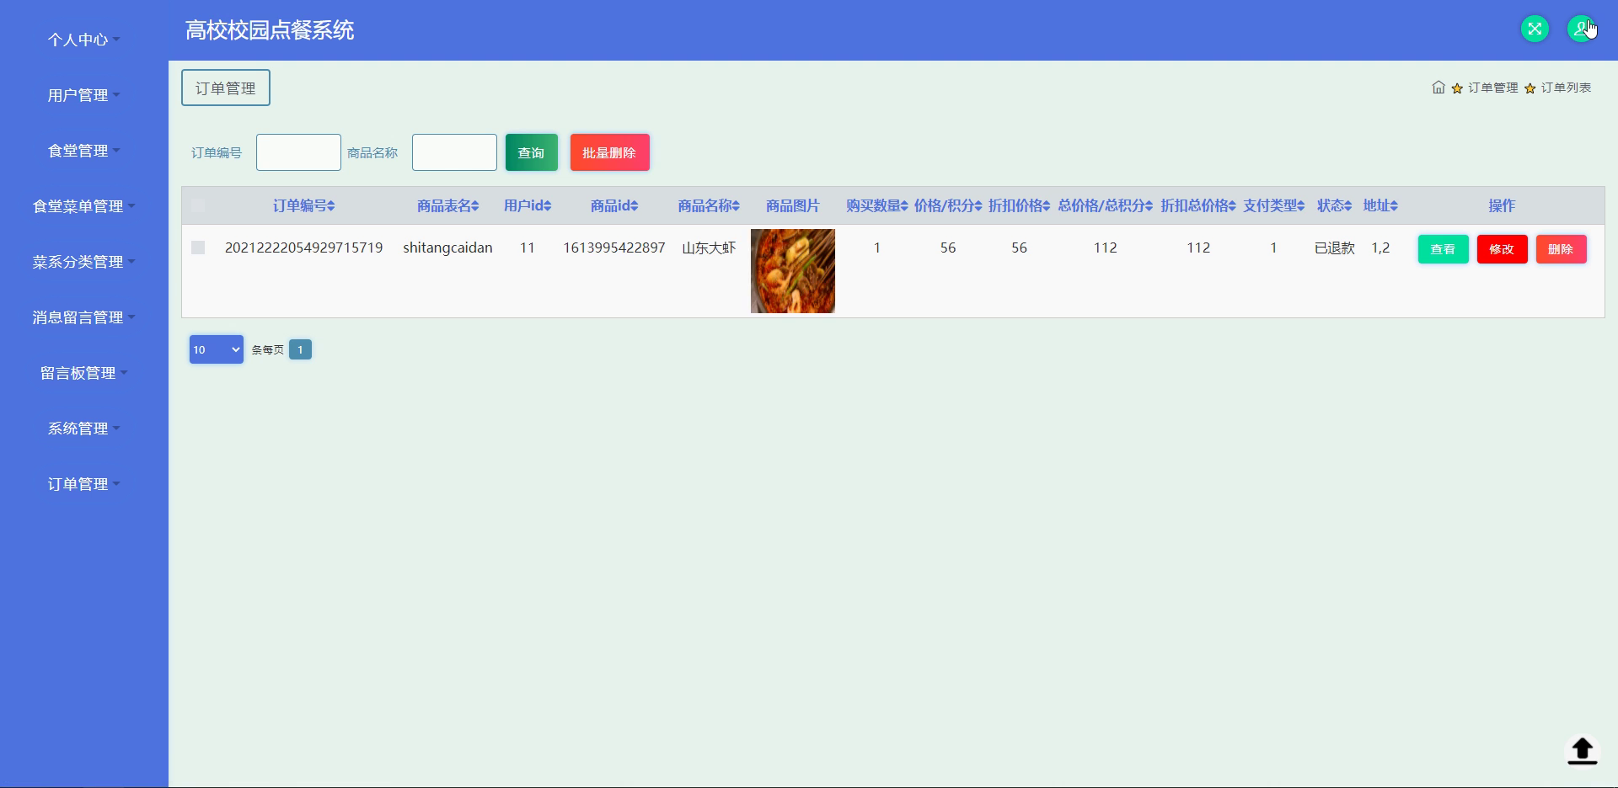Click the home icon in breadcrumb

[x=1439, y=88]
